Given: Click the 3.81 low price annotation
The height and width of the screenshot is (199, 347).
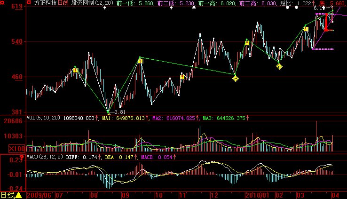Looking at the screenshot, I should click(120, 112).
